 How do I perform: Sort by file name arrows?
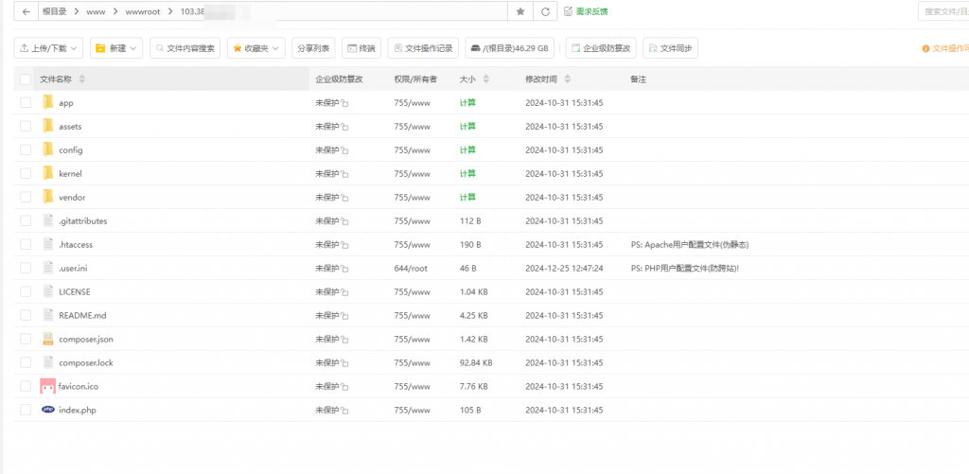[x=82, y=79]
